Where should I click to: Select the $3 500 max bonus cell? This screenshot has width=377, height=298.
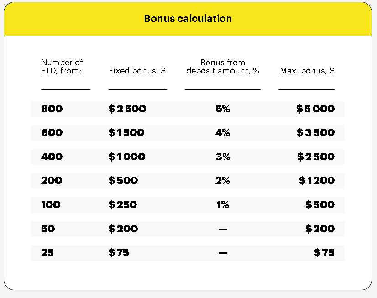[315, 133]
